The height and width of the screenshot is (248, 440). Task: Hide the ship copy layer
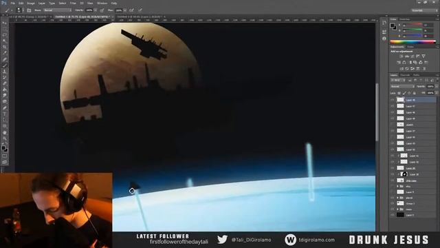coord(393,180)
